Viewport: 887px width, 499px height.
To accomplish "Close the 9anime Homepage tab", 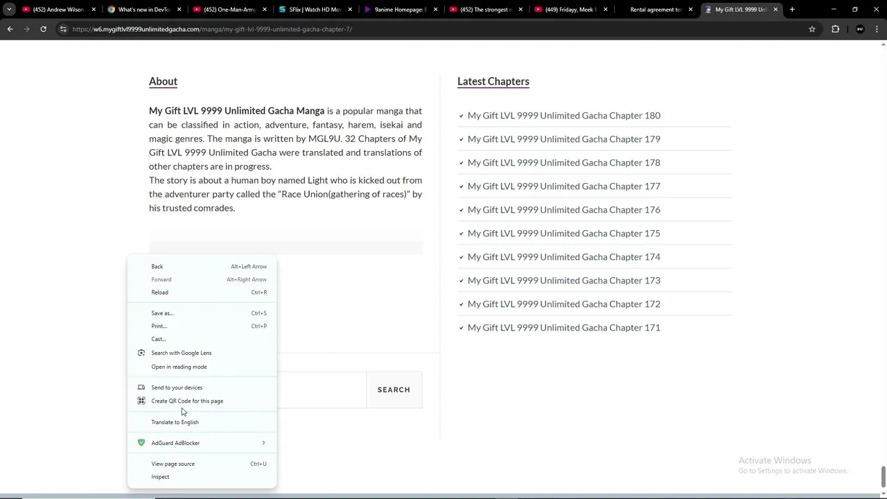I will tap(435, 10).
